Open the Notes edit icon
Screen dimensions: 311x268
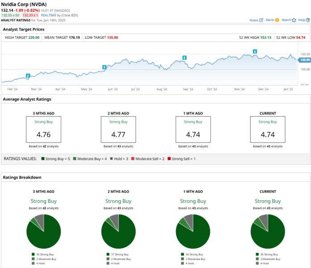[261, 20]
